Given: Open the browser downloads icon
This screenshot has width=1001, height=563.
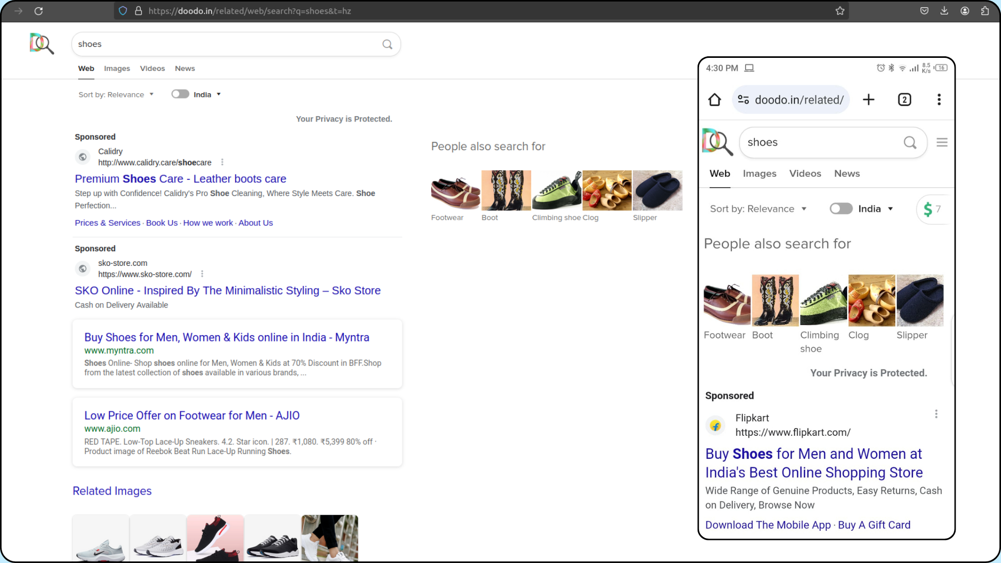Looking at the screenshot, I should (944, 11).
